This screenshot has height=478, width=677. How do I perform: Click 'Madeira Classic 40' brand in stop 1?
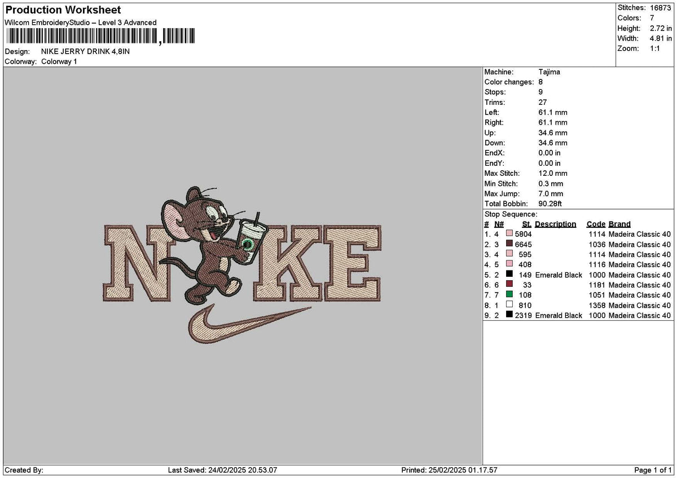point(640,234)
